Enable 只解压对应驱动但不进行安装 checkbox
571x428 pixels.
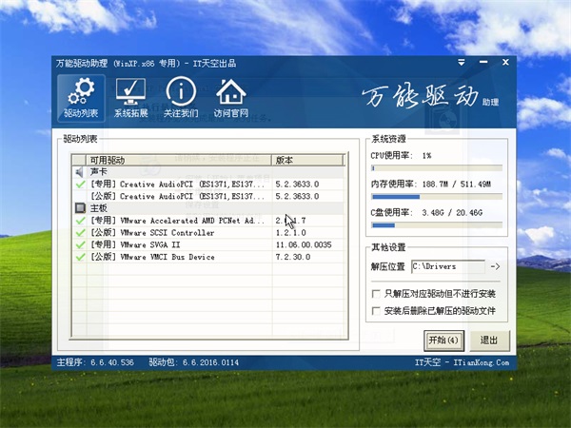pos(377,294)
